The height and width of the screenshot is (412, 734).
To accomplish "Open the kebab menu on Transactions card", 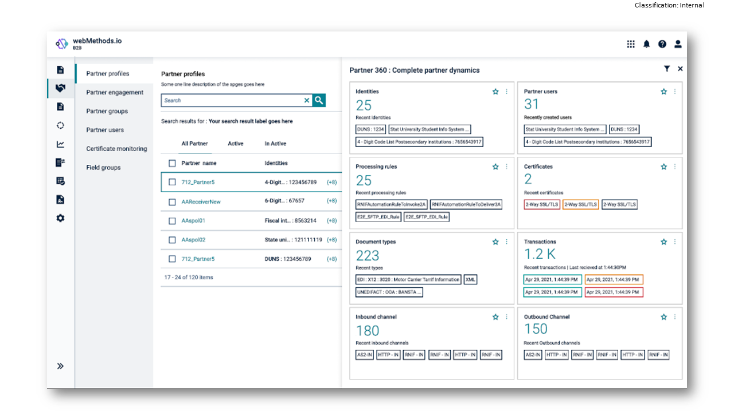I will coord(675,241).
